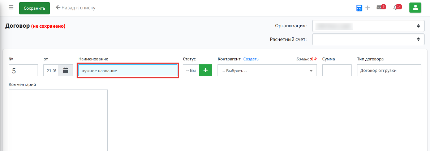
Task: Click the Сумма input field
Action: tap(337, 70)
